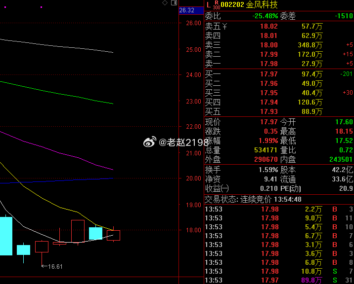Click the 卖四 price 18.01
This screenshot has height=284, width=354.
(x=268, y=35)
